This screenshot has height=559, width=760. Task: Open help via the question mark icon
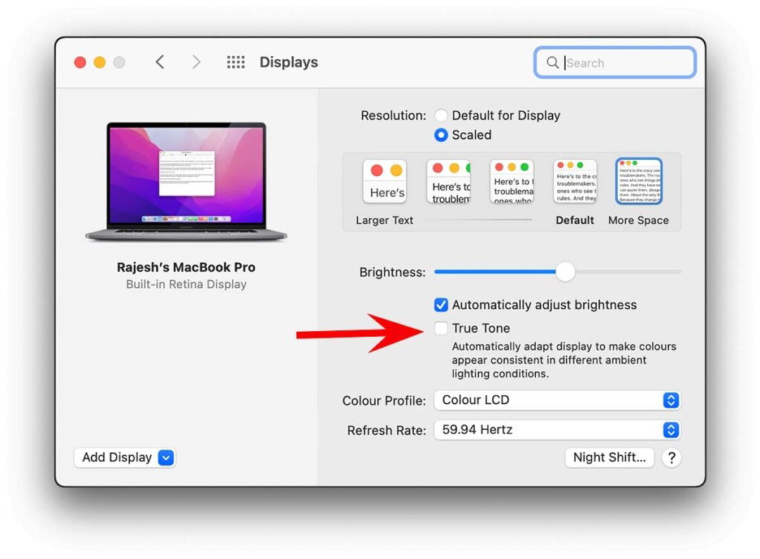click(671, 458)
